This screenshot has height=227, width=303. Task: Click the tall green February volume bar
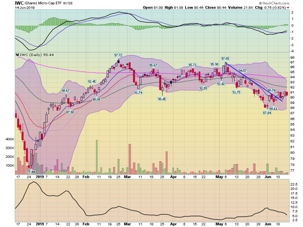(97, 157)
